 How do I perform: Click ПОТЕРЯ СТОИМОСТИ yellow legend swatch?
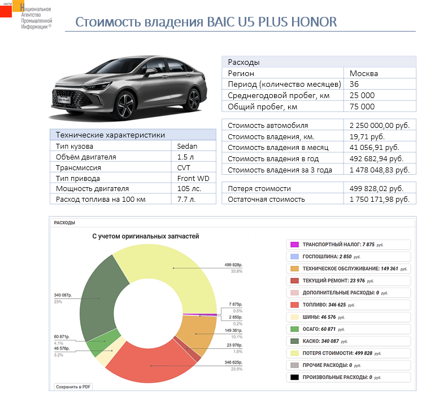coord(294,353)
